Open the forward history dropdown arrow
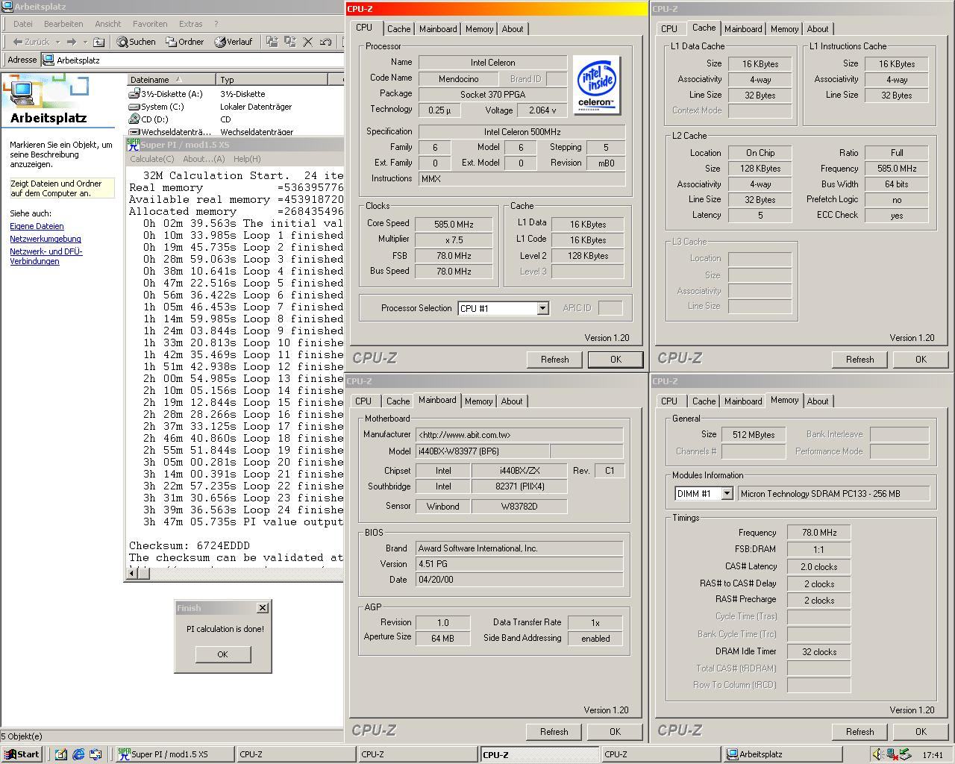The width and height of the screenshot is (955, 764). point(85,42)
